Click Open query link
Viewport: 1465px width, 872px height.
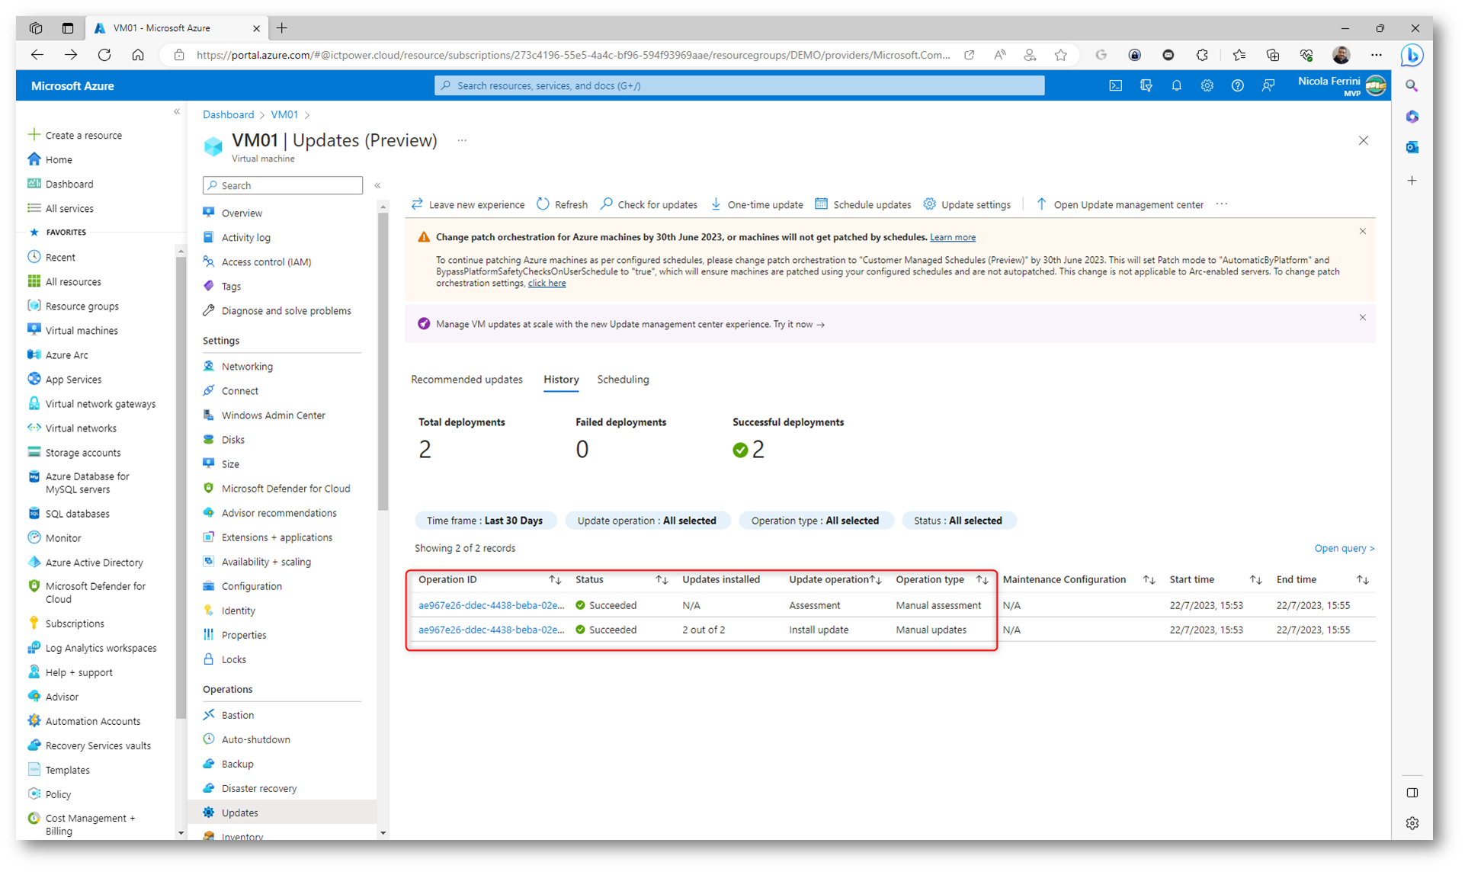[1344, 548]
